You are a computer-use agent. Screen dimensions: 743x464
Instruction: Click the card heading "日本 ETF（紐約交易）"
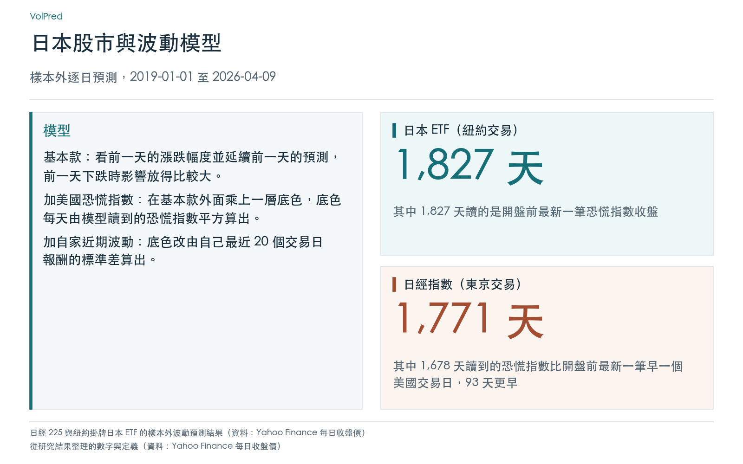(461, 130)
